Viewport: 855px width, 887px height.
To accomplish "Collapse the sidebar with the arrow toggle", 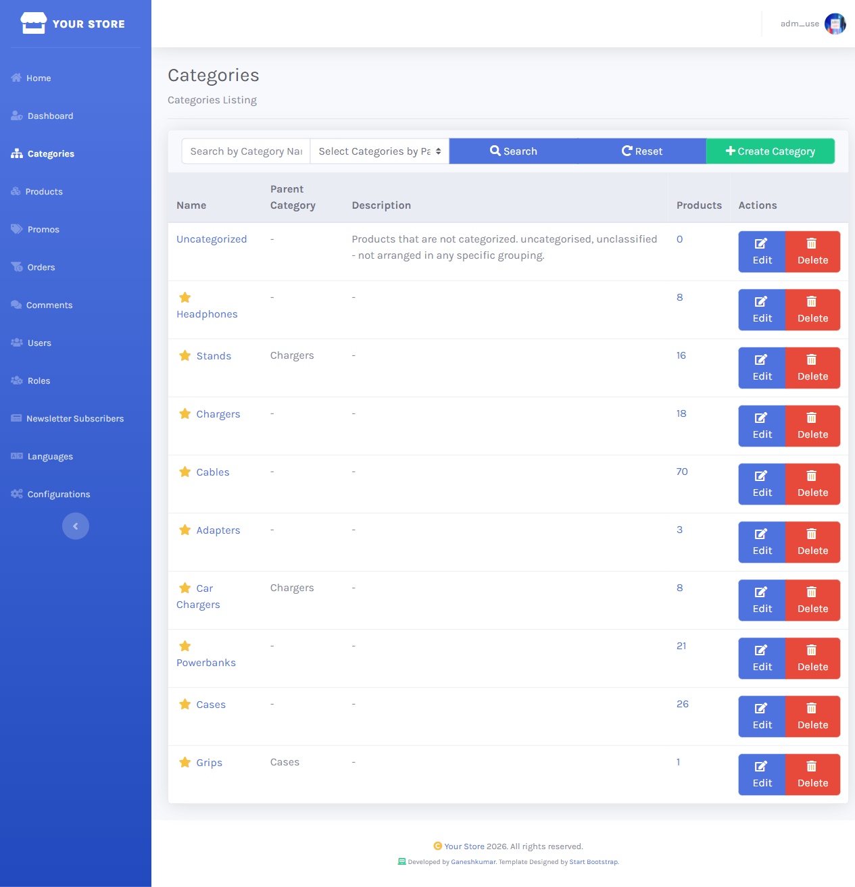I will 76,526.
